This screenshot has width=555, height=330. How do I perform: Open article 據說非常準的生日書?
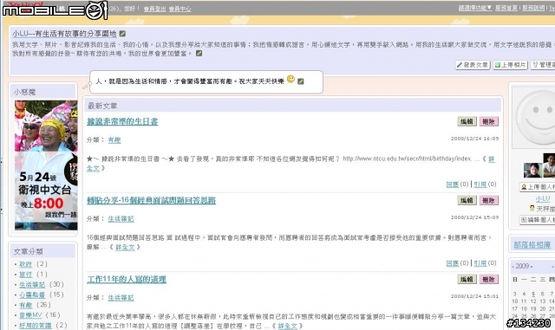pos(122,121)
